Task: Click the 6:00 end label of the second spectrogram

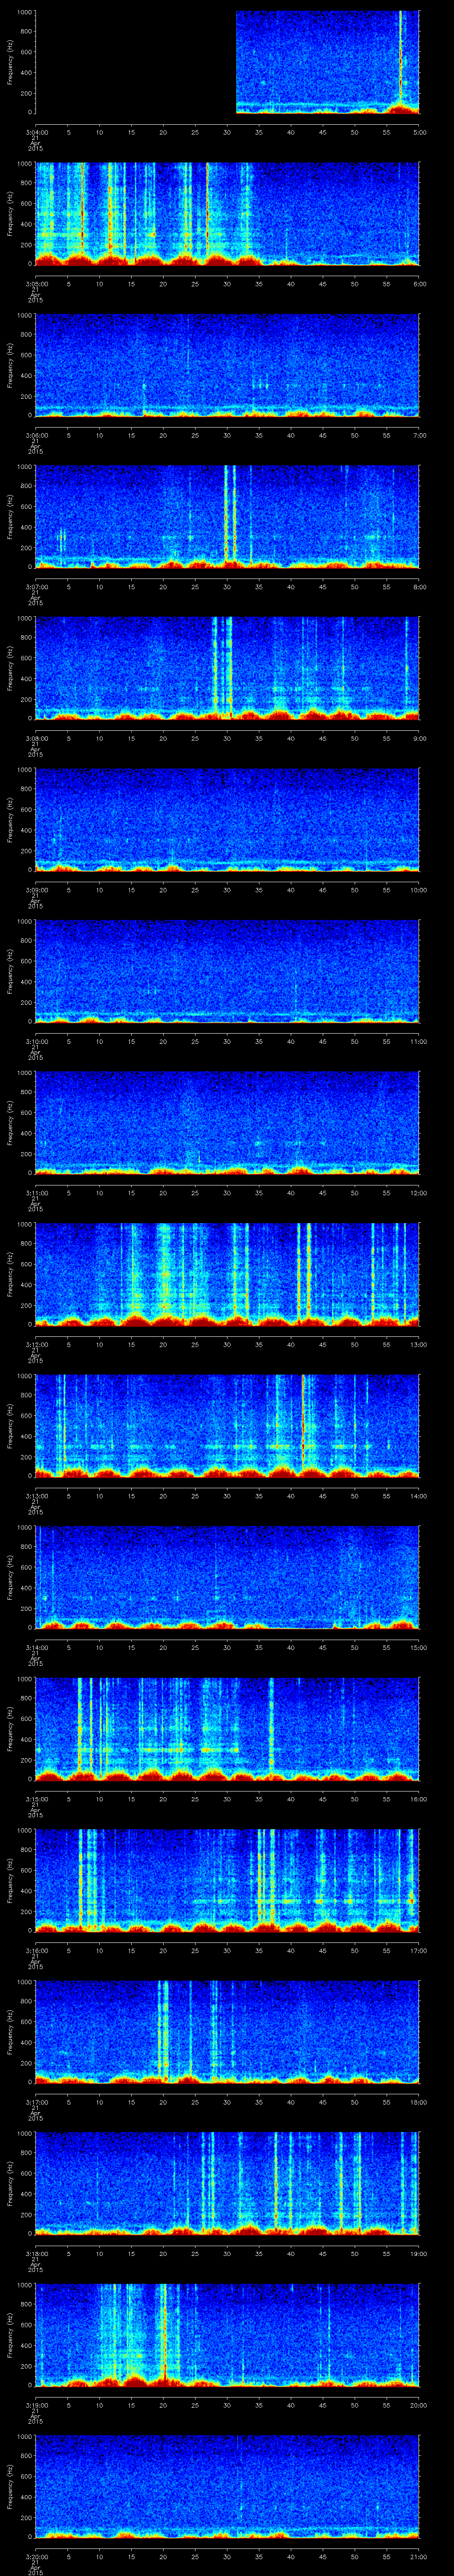Action: pos(419,283)
